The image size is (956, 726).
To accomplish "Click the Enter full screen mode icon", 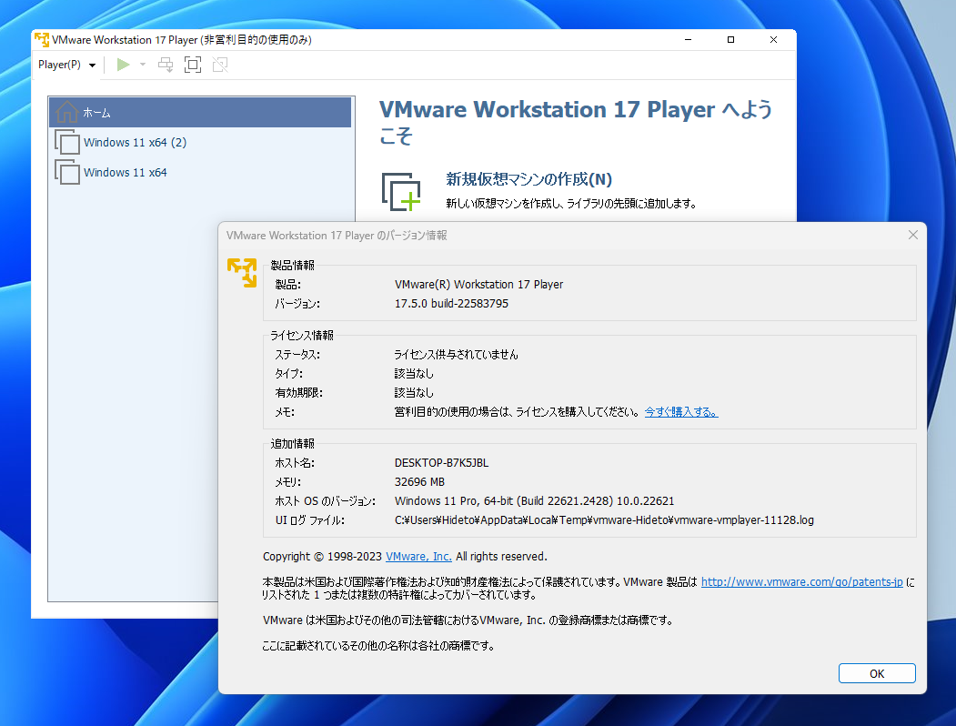I will pos(192,65).
